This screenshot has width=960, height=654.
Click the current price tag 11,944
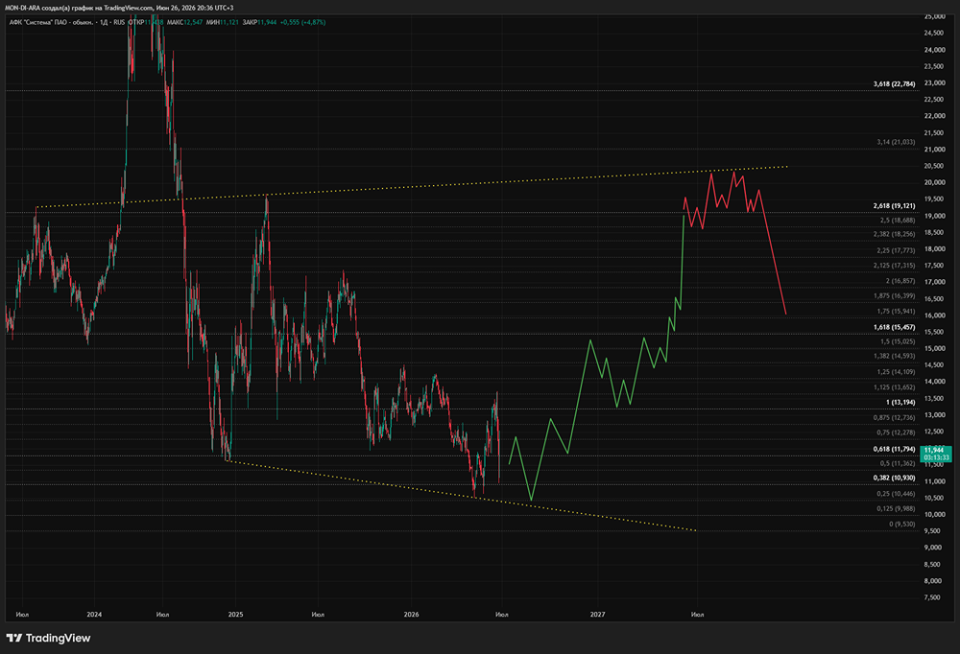click(935, 454)
